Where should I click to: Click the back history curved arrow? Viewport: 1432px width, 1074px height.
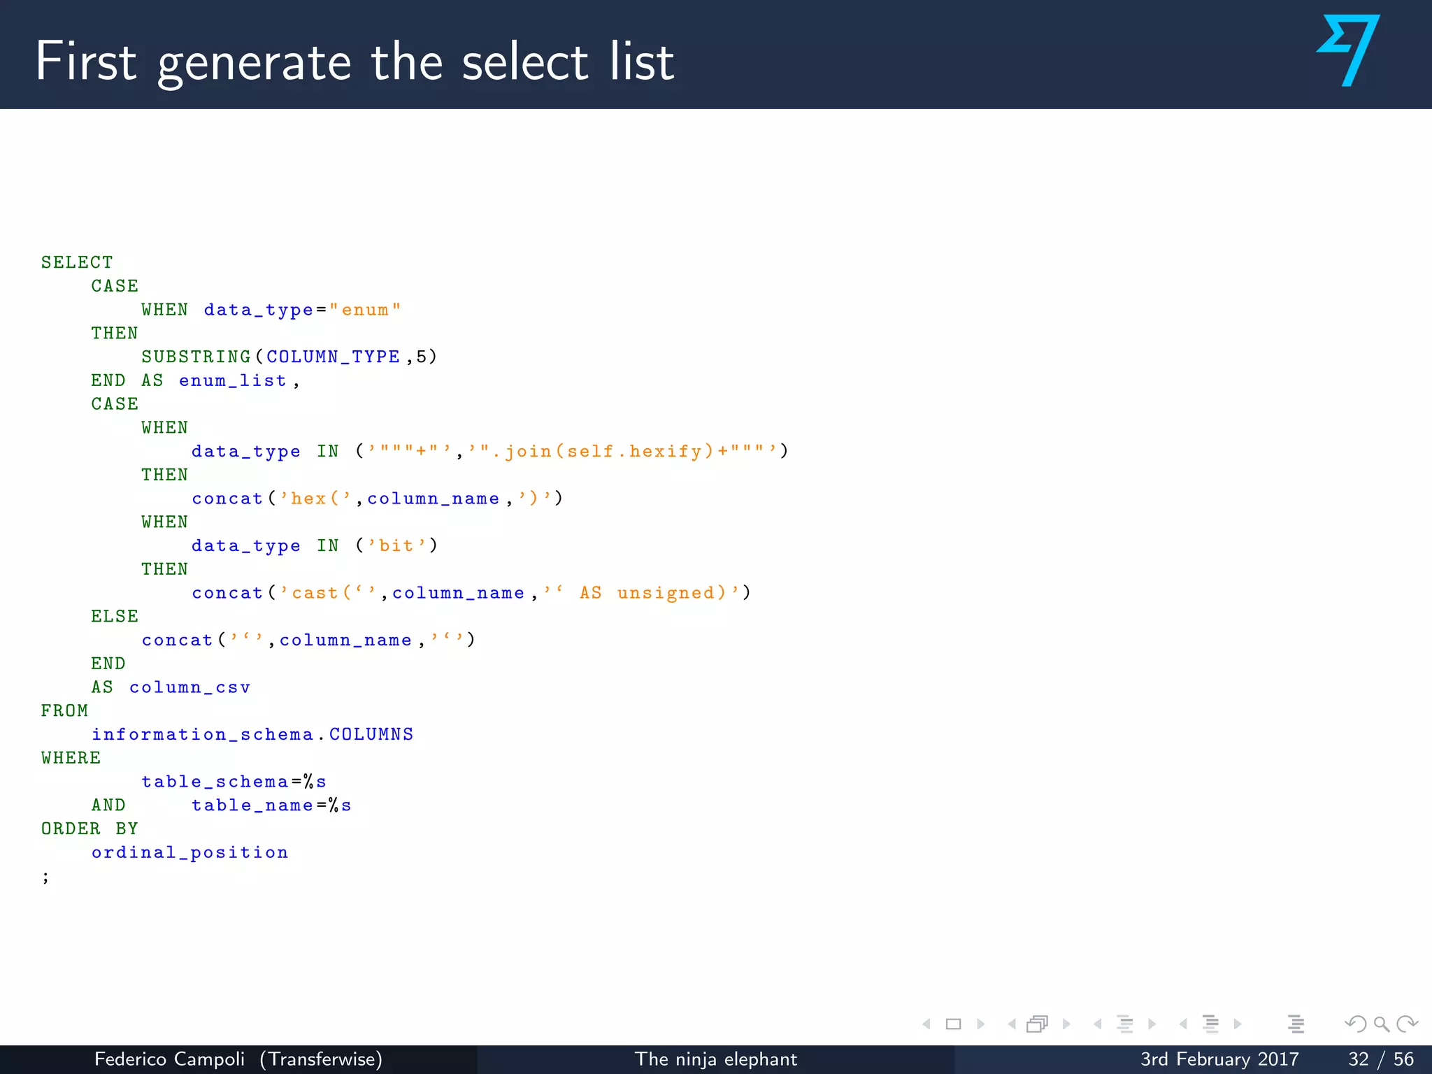coord(1355,1024)
